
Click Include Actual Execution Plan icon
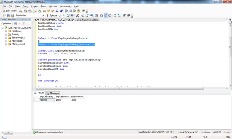[88, 16]
